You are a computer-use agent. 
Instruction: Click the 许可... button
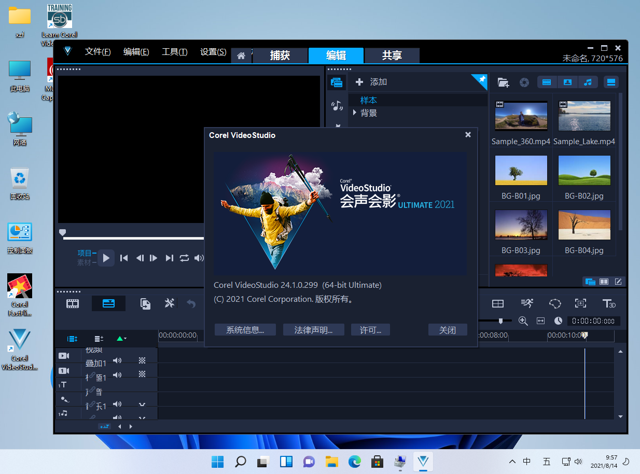pos(370,330)
